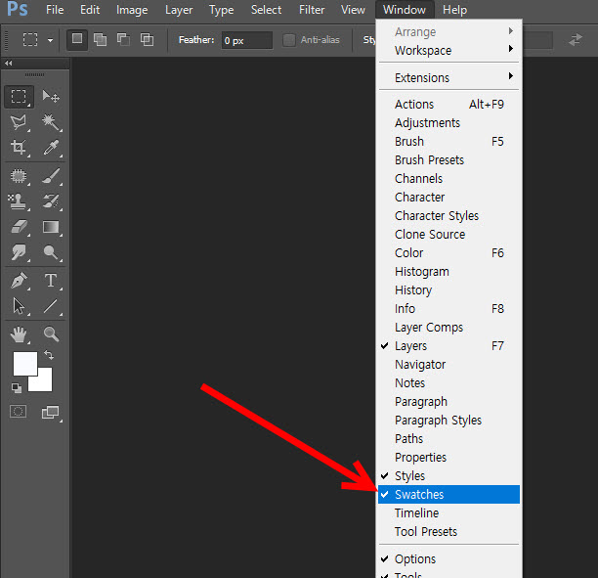Swap foreground and background colors
Screen dimensions: 598x578
(x=49, y=355)
